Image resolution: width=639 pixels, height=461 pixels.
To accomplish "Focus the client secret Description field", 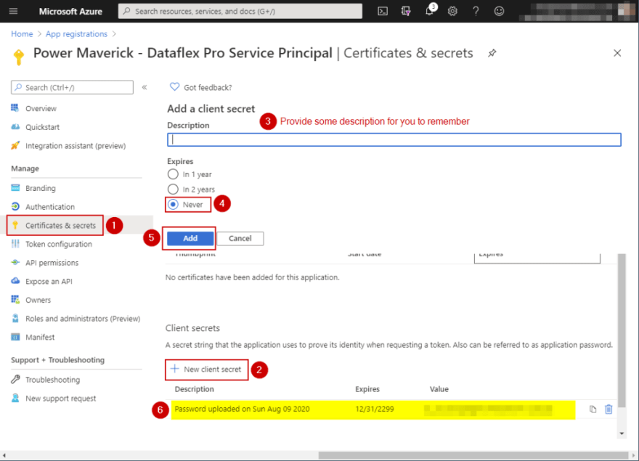I will click(394, 139).
